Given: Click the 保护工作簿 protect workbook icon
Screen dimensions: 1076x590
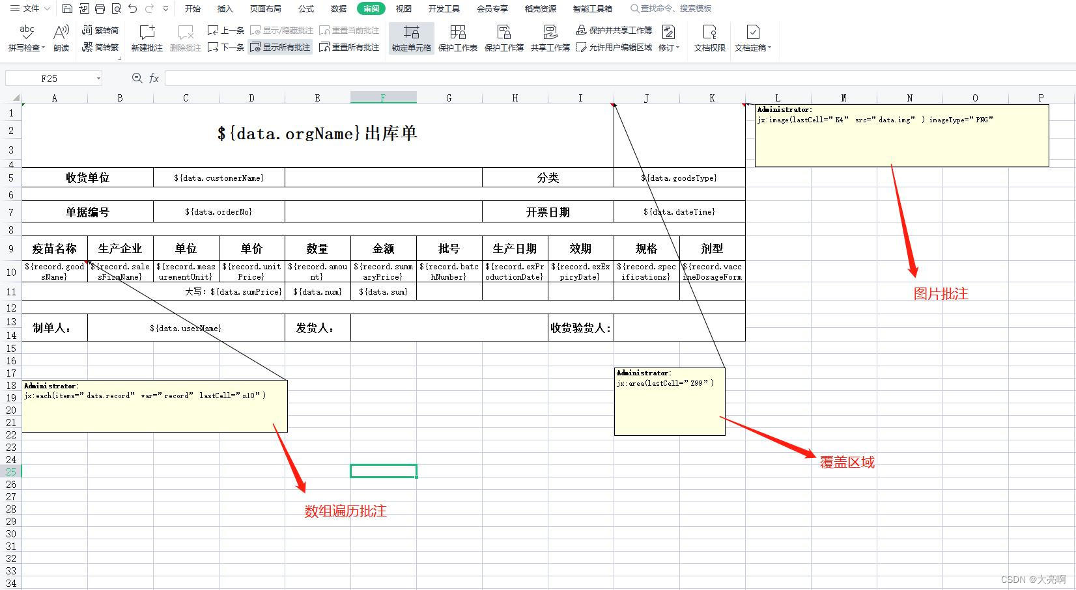Looking at the screenshot, I should click(x=503, y=38).
